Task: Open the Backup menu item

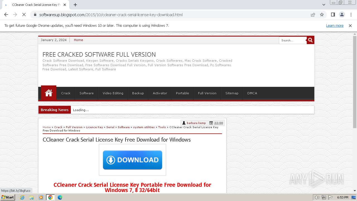Action: pyautogui.click(x=138, y=93)
